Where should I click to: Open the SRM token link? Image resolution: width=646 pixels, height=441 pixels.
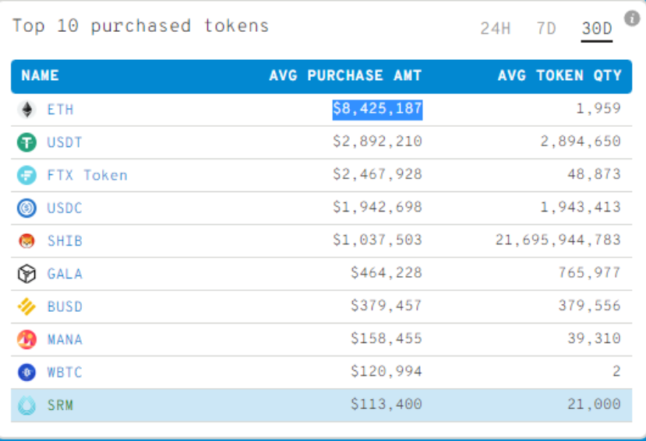tap(60, 406)
